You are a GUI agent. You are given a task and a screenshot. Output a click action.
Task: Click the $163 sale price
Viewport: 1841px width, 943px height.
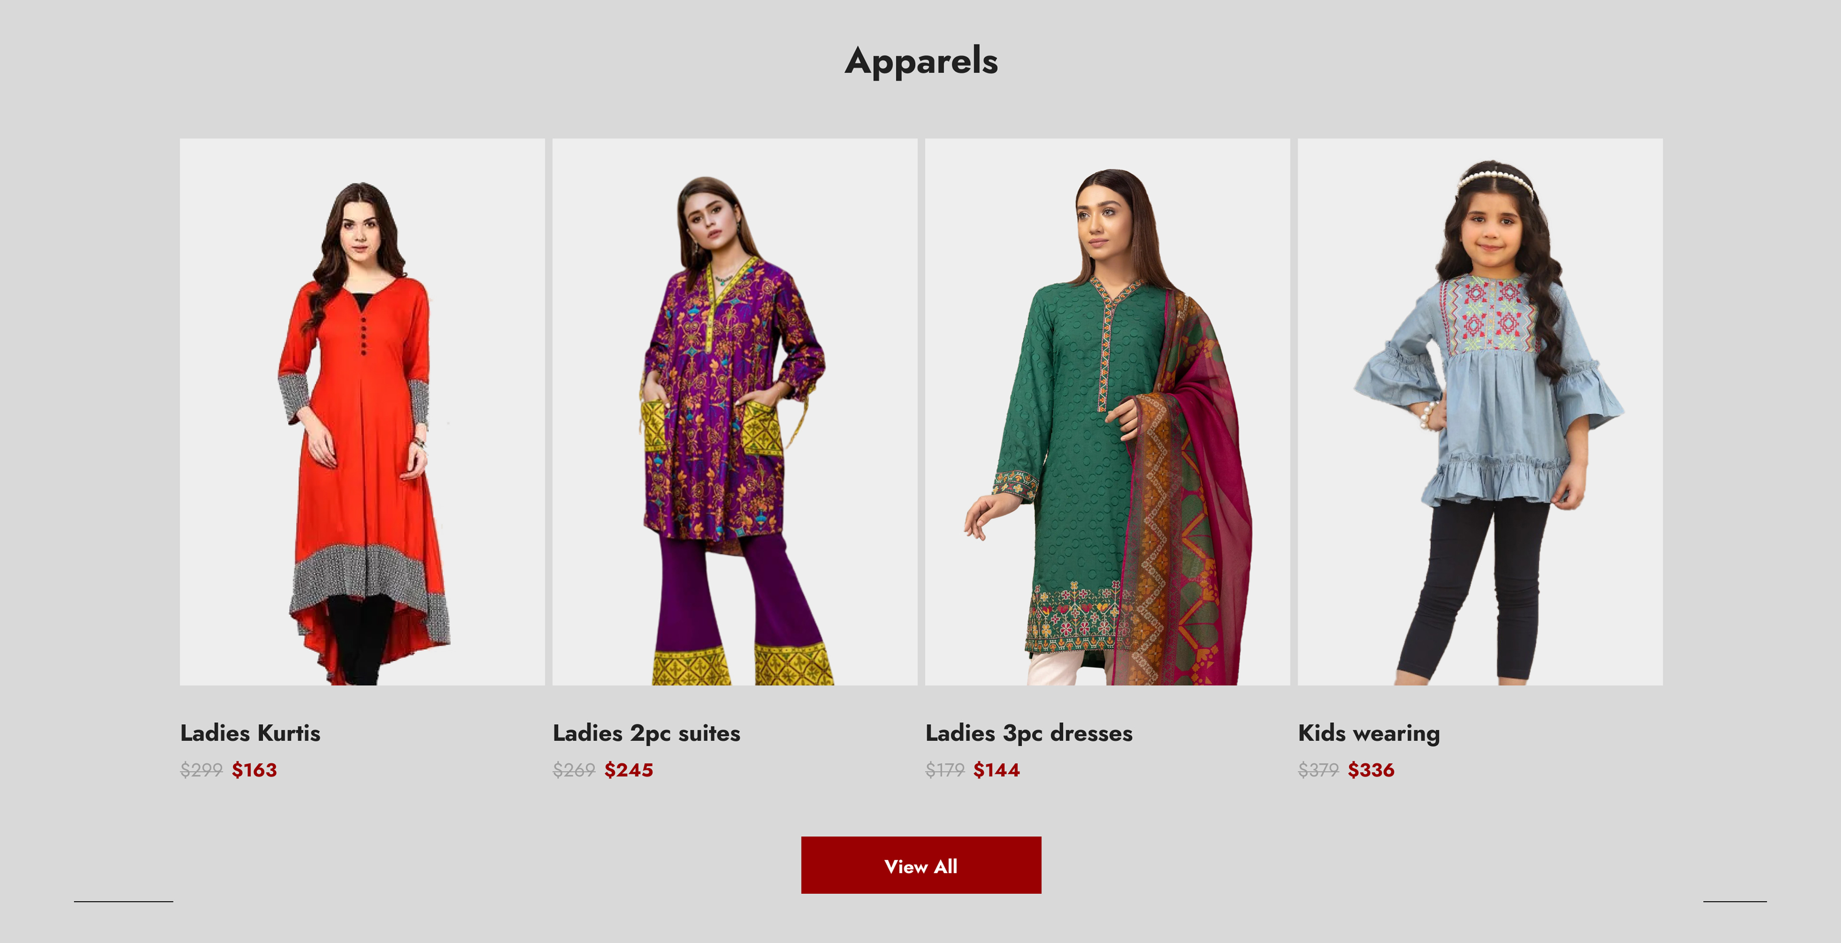click(254, 770)
